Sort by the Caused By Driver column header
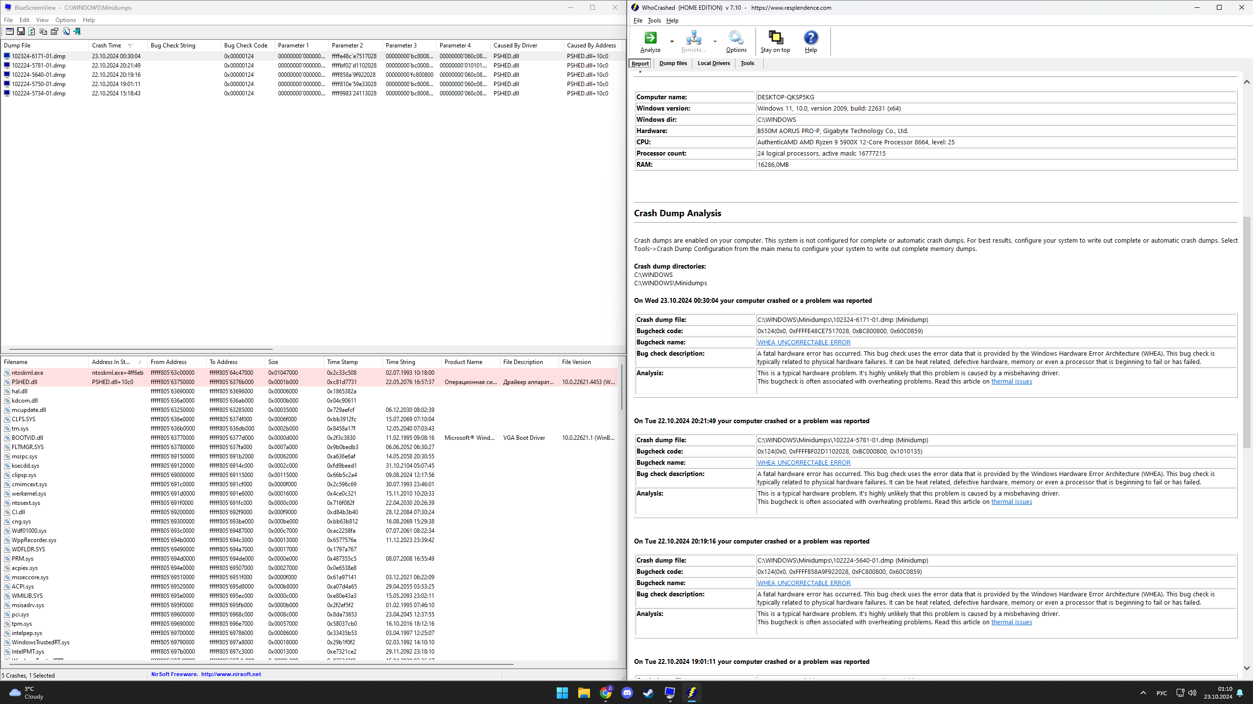The image size is (1253, 704). pos(527,45)
